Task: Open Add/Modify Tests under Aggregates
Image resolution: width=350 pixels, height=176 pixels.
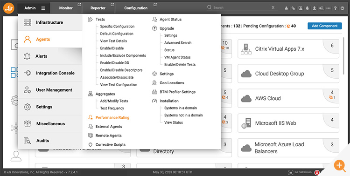Action: pos(114,101)
